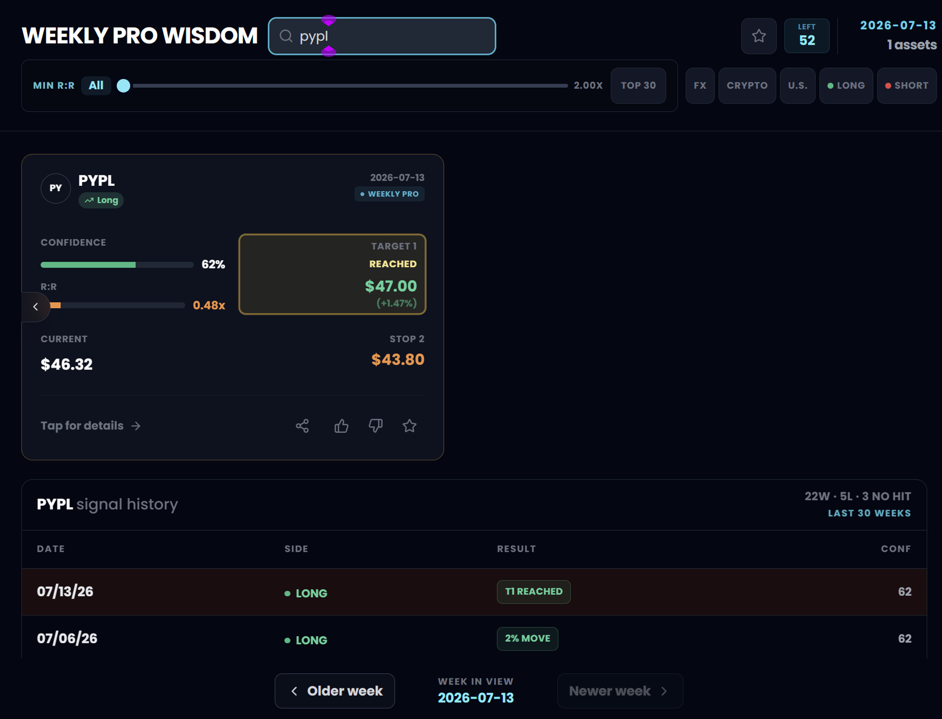Open Tap for details link
Image resolution: width=942 pixels, height=719 pixels.
(91, 426)
